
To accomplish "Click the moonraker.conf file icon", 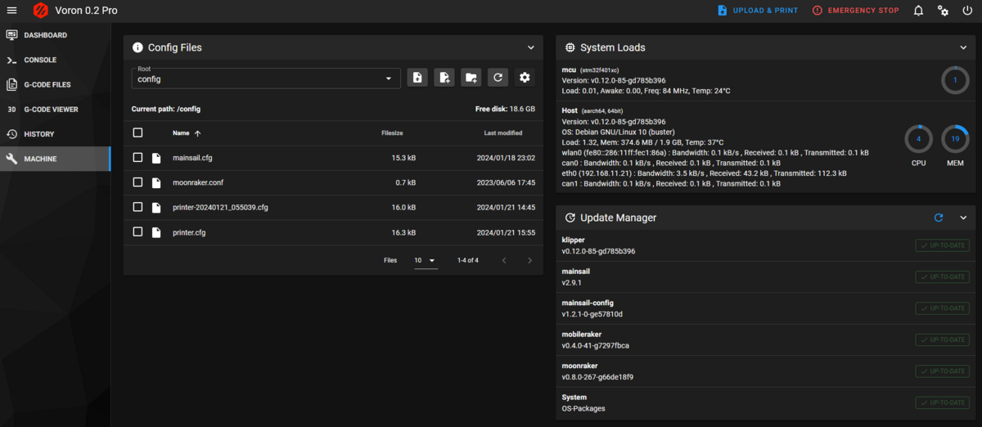I will tap(156, 182).
